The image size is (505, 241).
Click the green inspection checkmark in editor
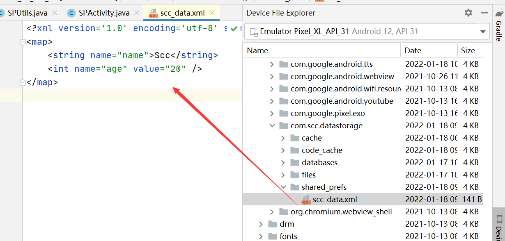coord(234,28)
